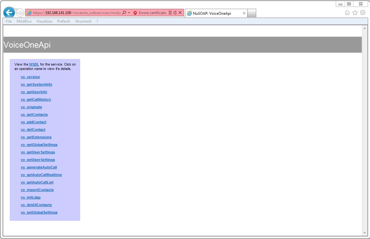This screenshot has height=239, width=370.
Task: Open a new tab with blank tab button
Action: (251, 13)
